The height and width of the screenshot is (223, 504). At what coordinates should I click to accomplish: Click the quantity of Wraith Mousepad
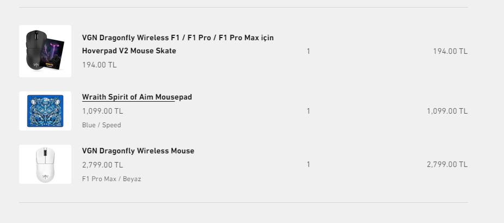[308, 111]
